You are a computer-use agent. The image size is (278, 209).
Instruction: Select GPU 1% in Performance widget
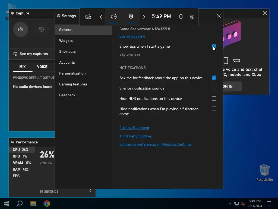22,156
